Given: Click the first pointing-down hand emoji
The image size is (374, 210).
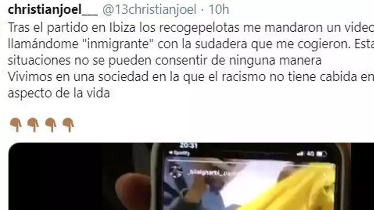Looking at the screenshot, I should [16, 125].
